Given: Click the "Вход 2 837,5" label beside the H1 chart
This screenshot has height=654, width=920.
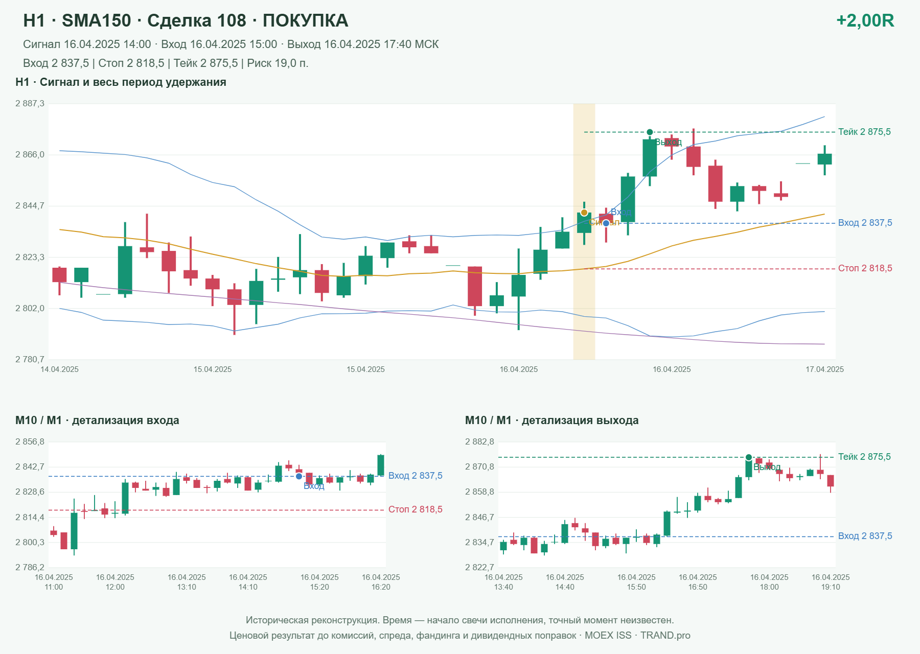Looking at the screenshot, I should point(865,223).
